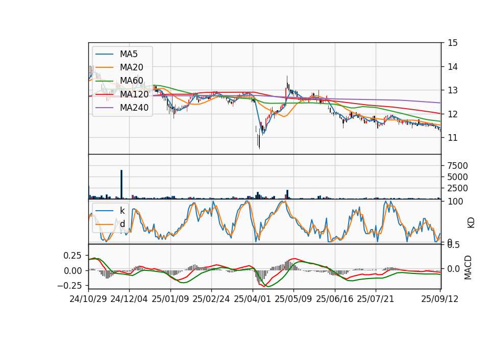Click the MA120 legend entry

click(x=122, y=94)
